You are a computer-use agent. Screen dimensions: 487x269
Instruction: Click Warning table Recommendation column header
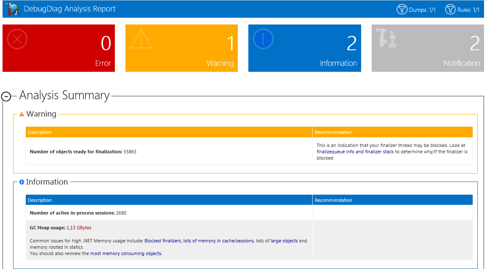point(392,132)
